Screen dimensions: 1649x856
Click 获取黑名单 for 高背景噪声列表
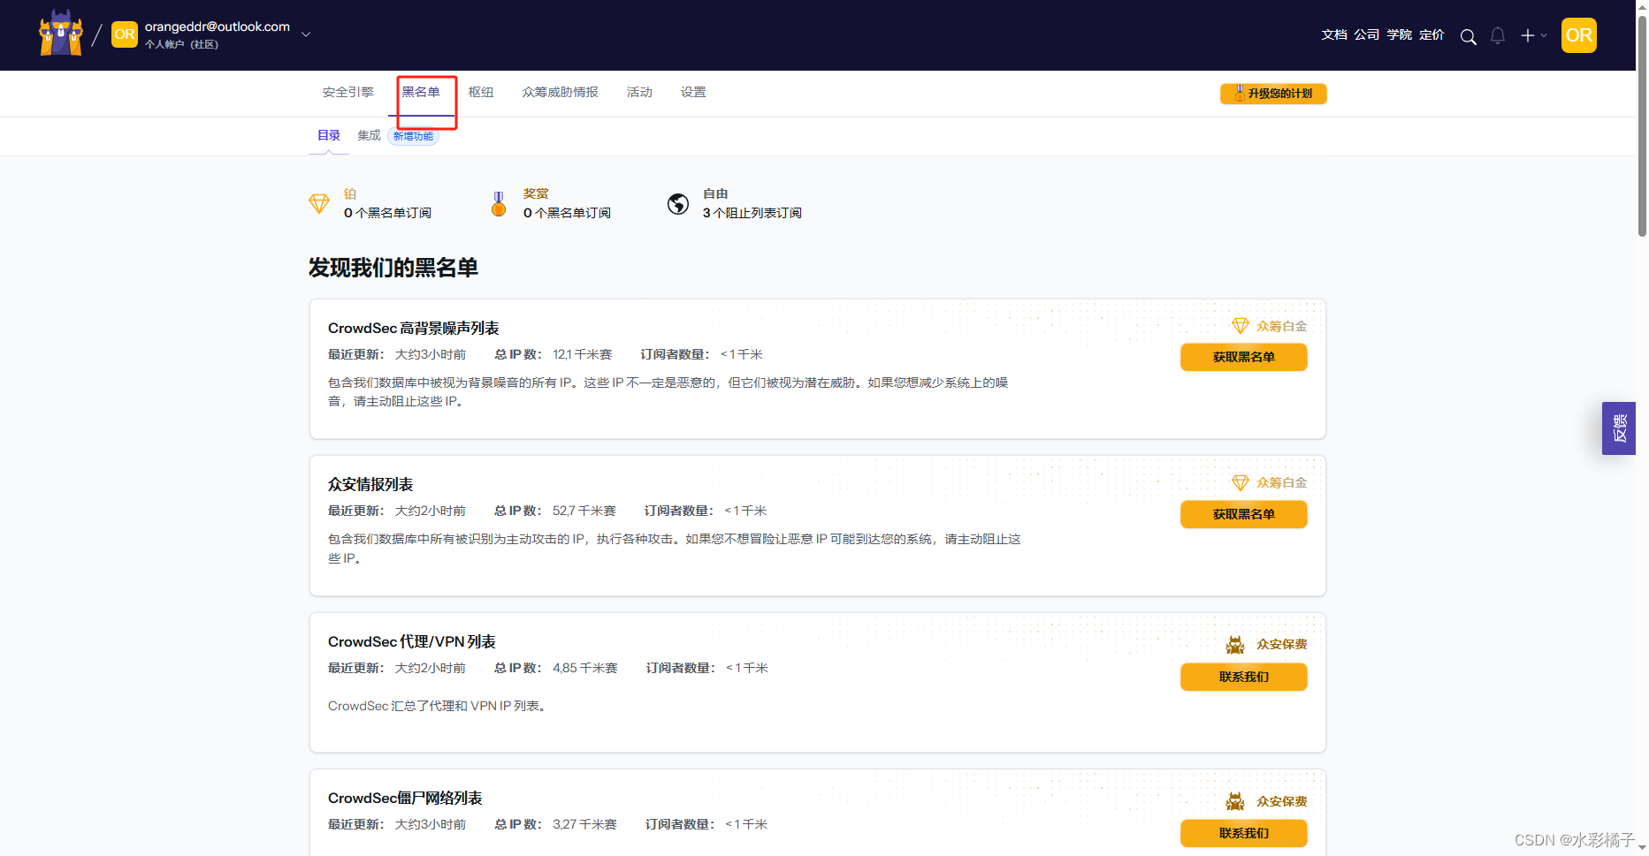point(1243,357)
